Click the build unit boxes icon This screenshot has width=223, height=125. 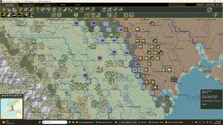pos(53,15)
